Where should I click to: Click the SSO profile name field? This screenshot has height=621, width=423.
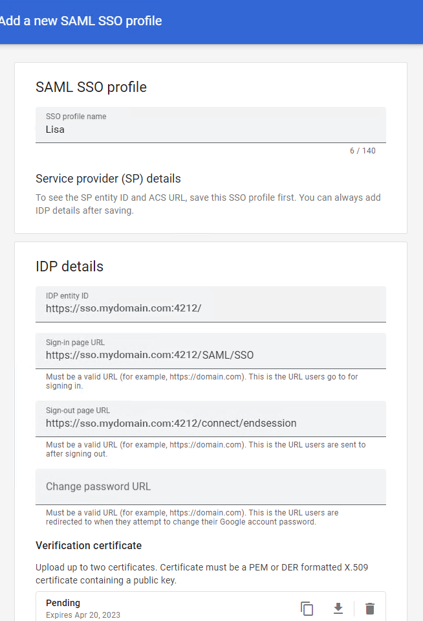pos(210,129)
